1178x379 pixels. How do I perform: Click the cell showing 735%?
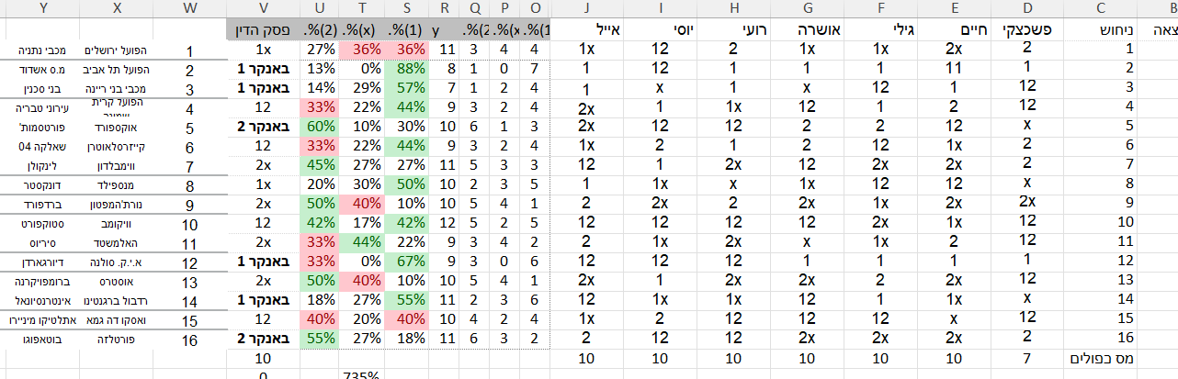(362, 373)
